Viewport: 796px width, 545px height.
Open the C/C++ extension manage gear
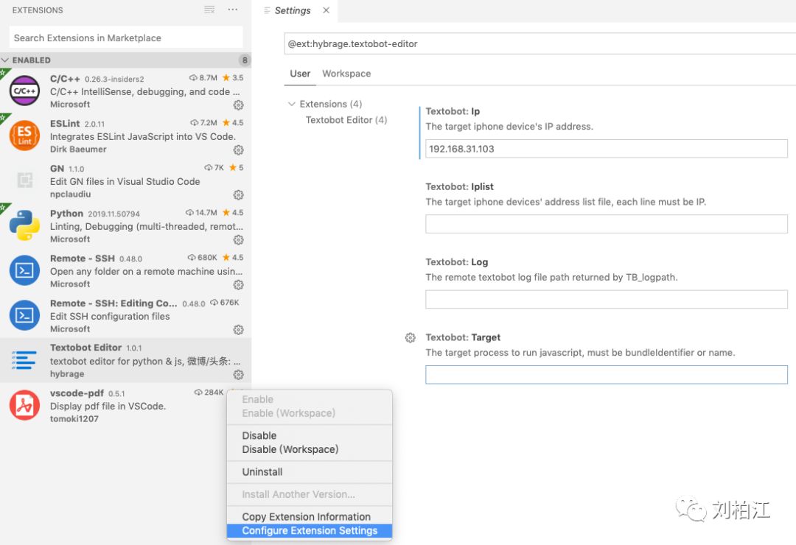238,105
